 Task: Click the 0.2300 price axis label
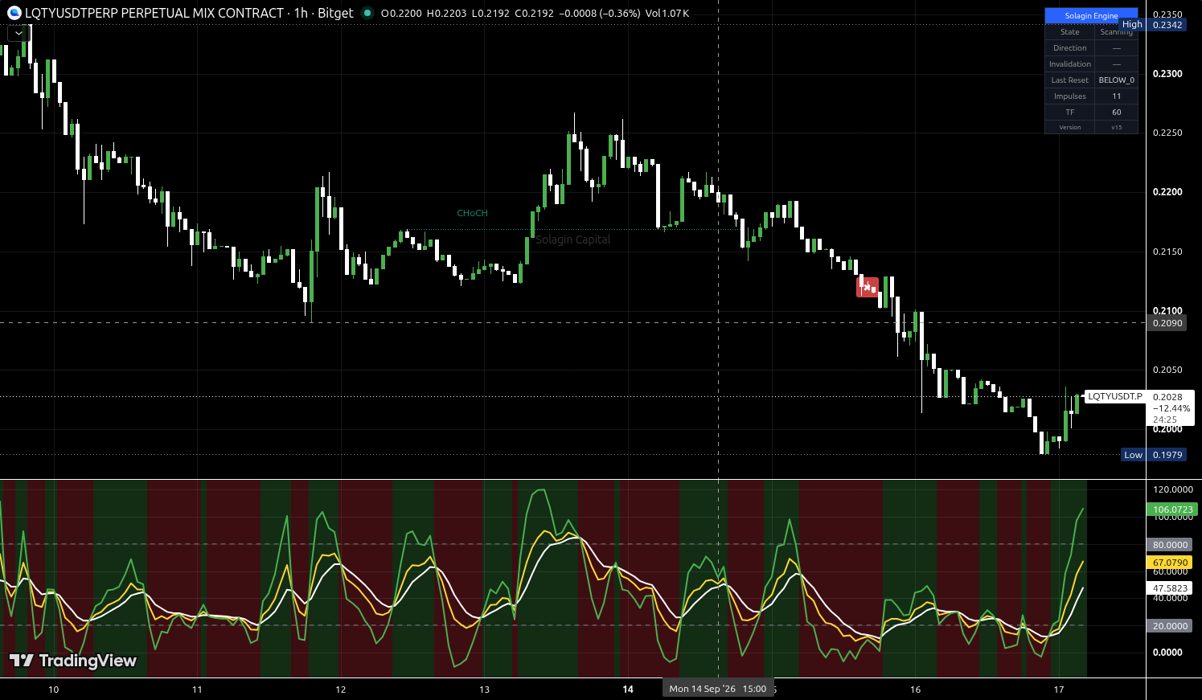point(1167,74)
